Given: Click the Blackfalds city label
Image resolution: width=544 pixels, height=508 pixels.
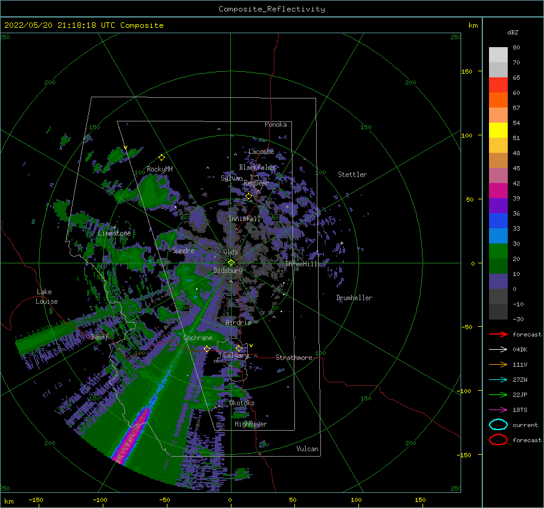Looking at the screenshot, I should 257,167.
